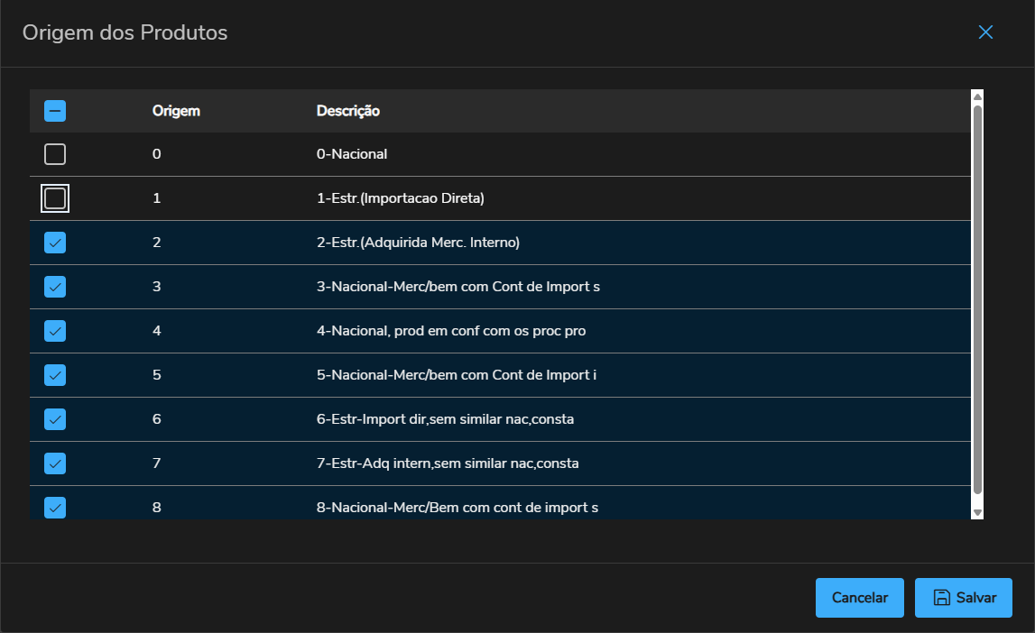Screen dimensions: 1035x633
Task: Uncheck the checkbox for origem 4
Action: pyautogui.click(x=55, y=331)
